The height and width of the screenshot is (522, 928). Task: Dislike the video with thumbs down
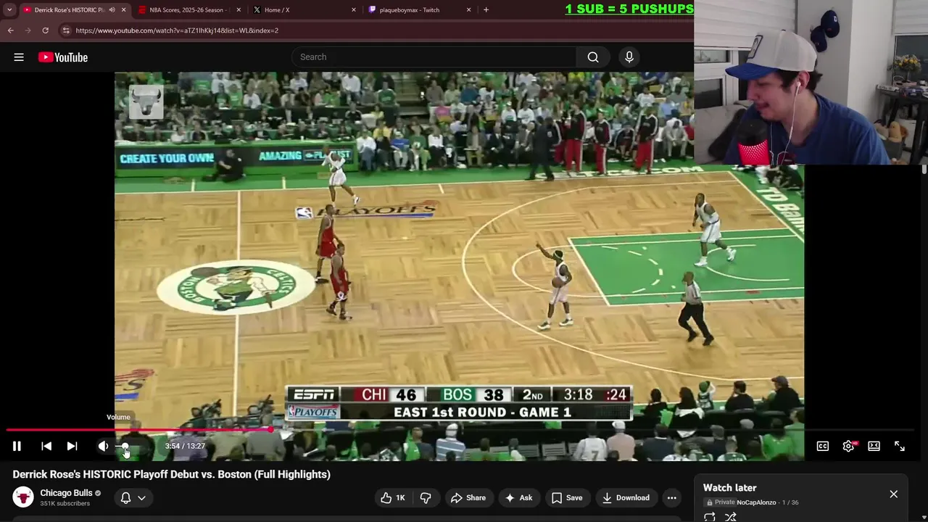pyautogui.click(x=426, y=497)
